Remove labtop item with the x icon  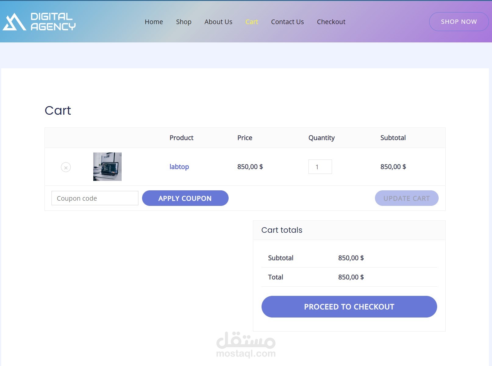click(66, 167)
